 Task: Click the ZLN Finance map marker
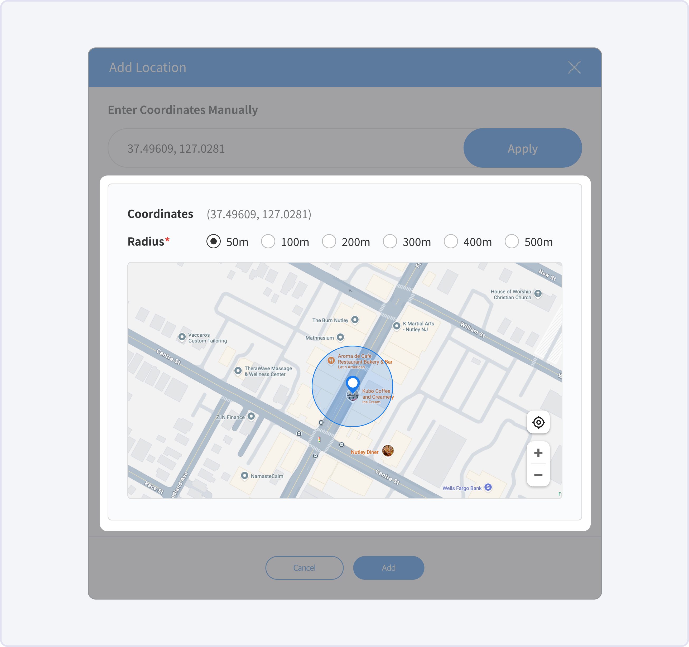click(x=251, y=416)
